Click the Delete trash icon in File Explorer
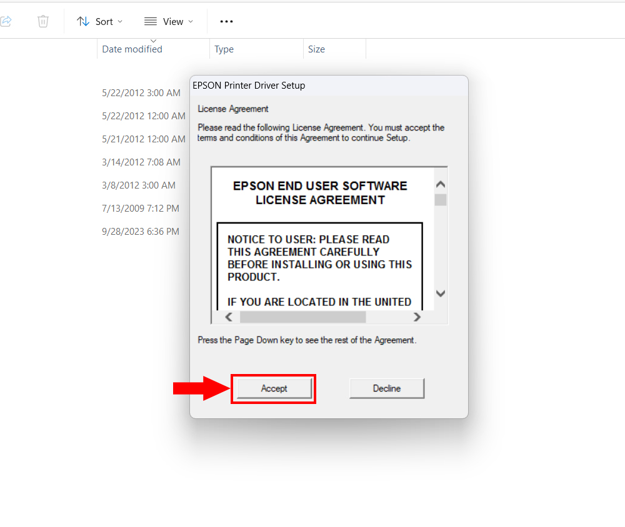The image size is (625, 527). point(43,21)
